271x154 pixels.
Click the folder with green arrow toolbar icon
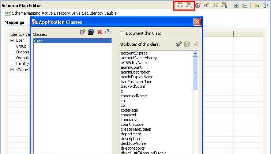[256, 5]
